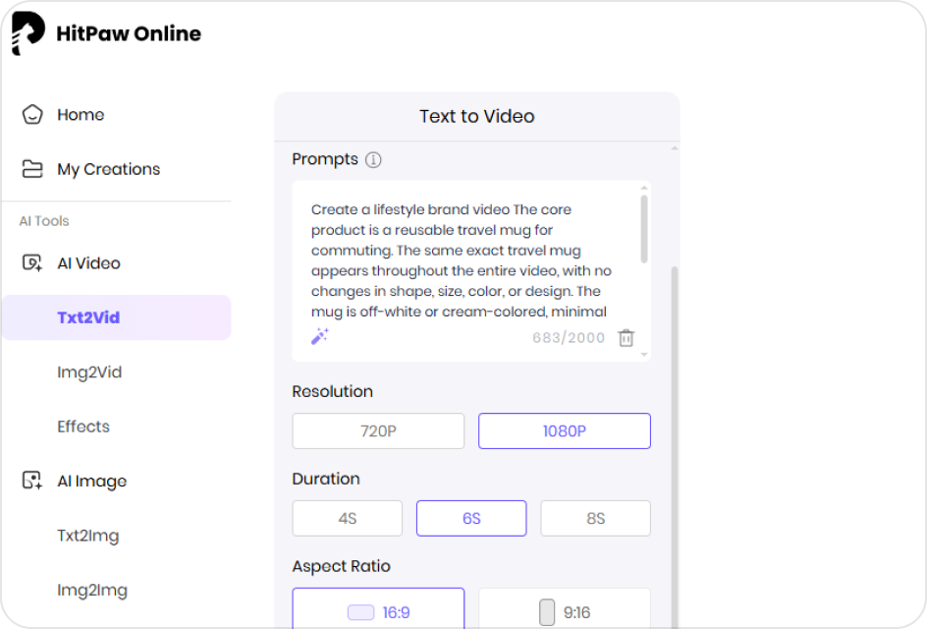Select the 720P resolution option
Screen dimensions: 927x629
[x=377, y=430]
